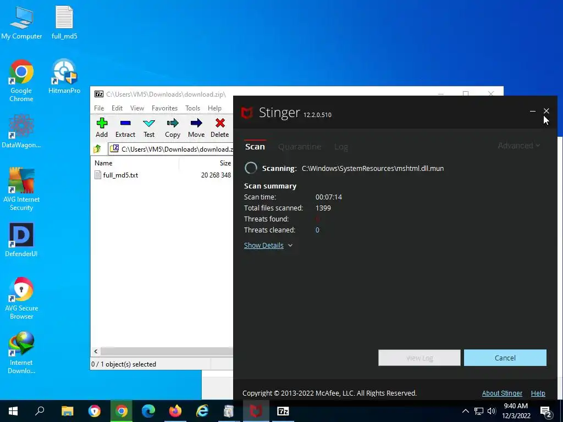Open AVG Secure Browser desktop shortcut

21,298
